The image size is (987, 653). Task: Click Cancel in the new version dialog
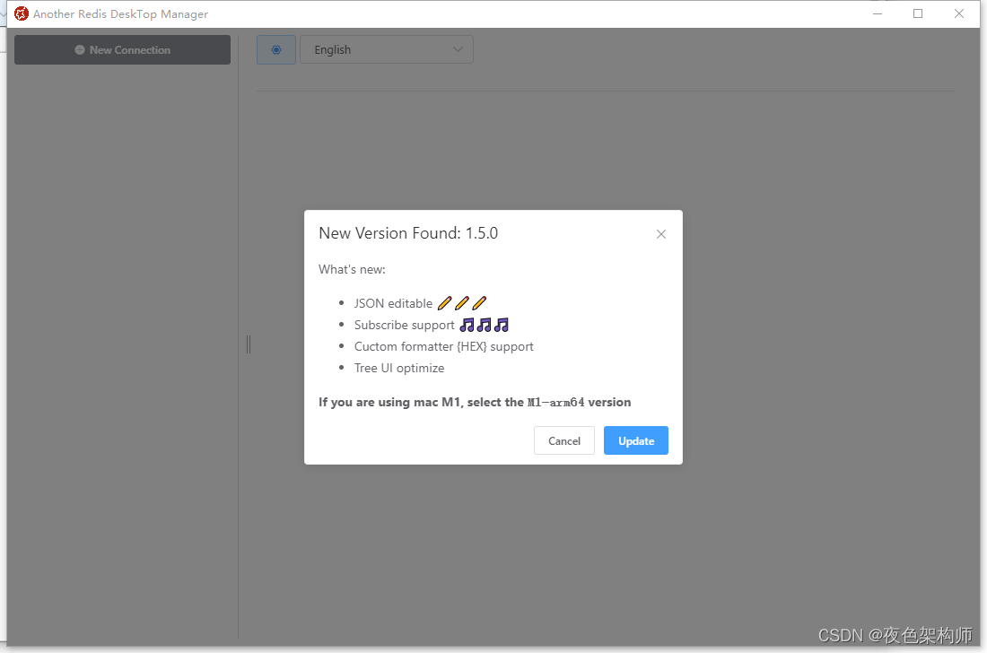tap(564, 440)
